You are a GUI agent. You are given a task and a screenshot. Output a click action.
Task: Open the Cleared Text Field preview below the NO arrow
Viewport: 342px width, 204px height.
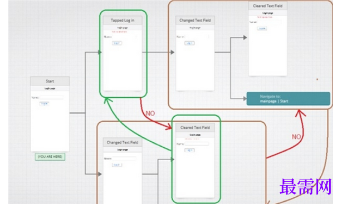(195, 165)
